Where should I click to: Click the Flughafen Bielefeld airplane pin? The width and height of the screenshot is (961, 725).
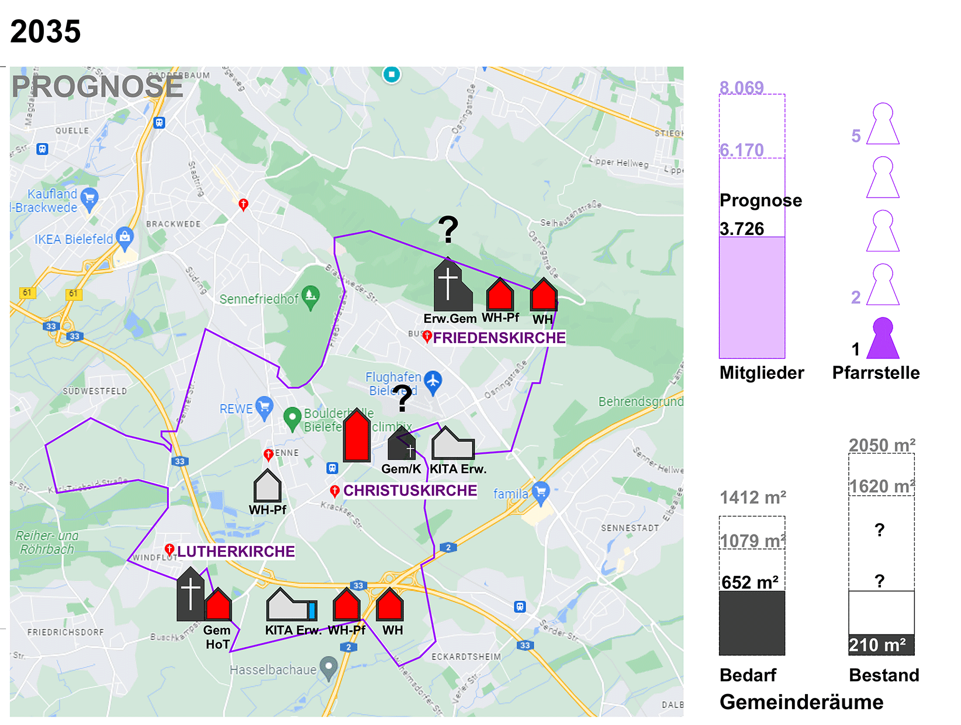[x=433, y=383]
